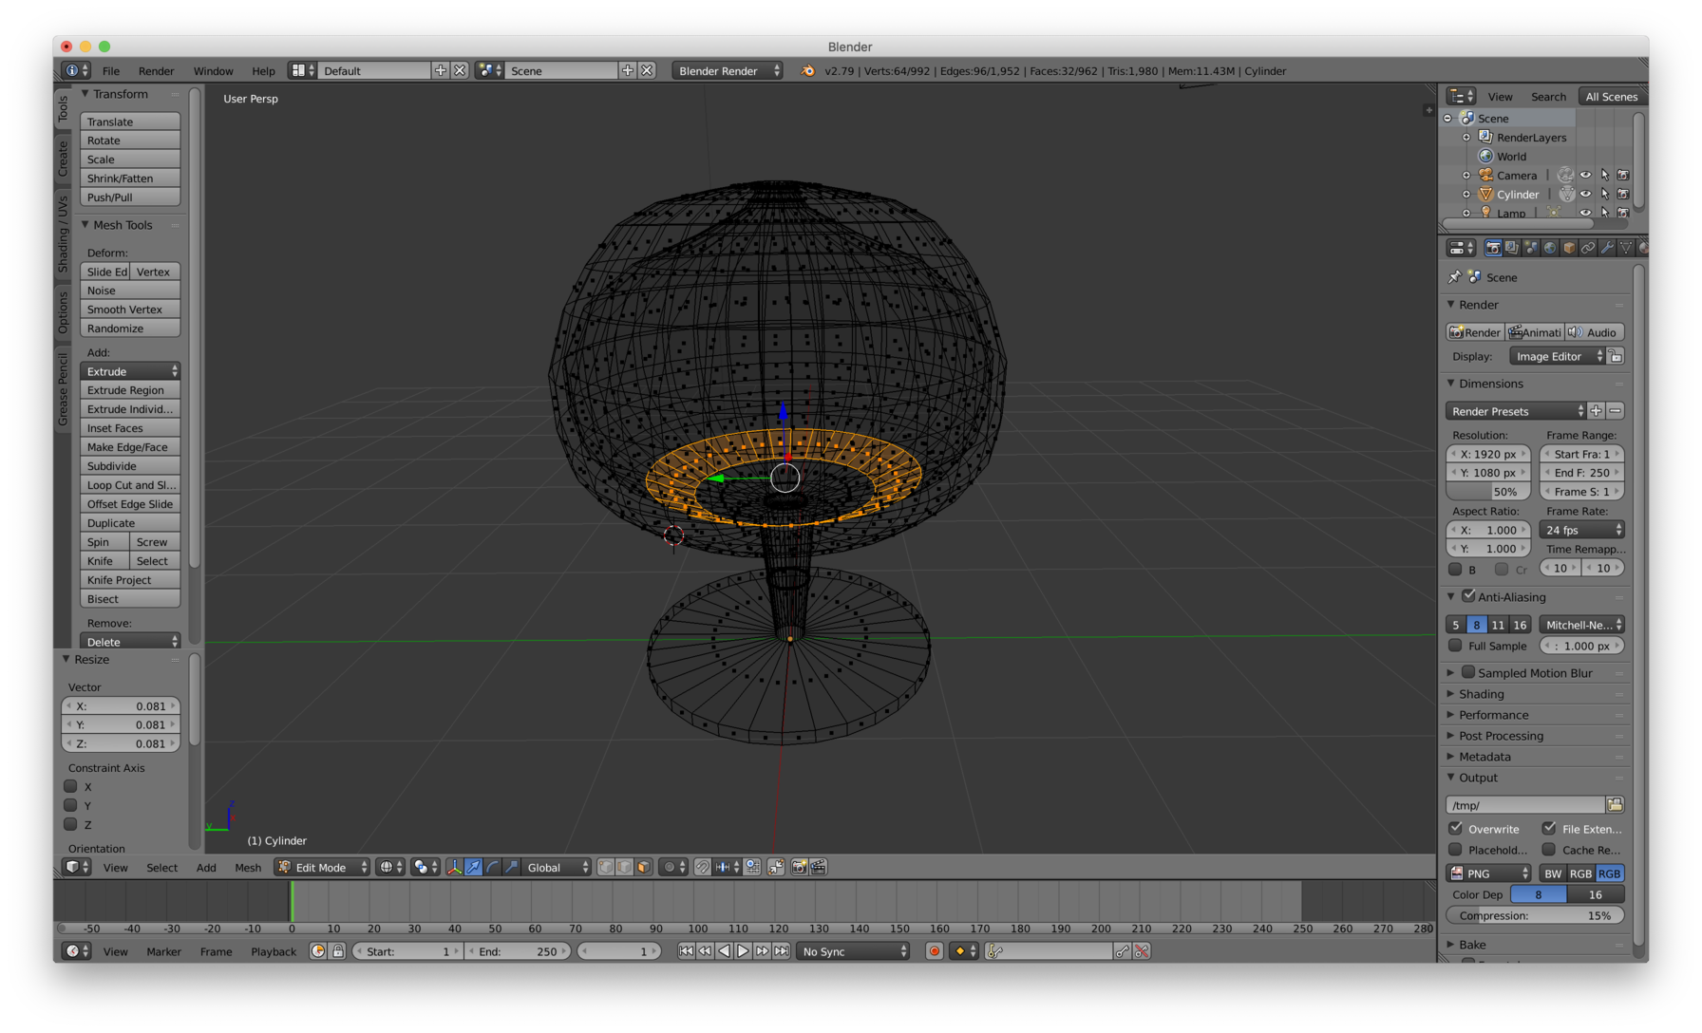Enable the Sampled Motion Blur checkbox

(x=1468, y=672)
